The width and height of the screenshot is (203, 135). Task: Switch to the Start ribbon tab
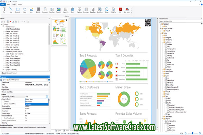(8, 4)
